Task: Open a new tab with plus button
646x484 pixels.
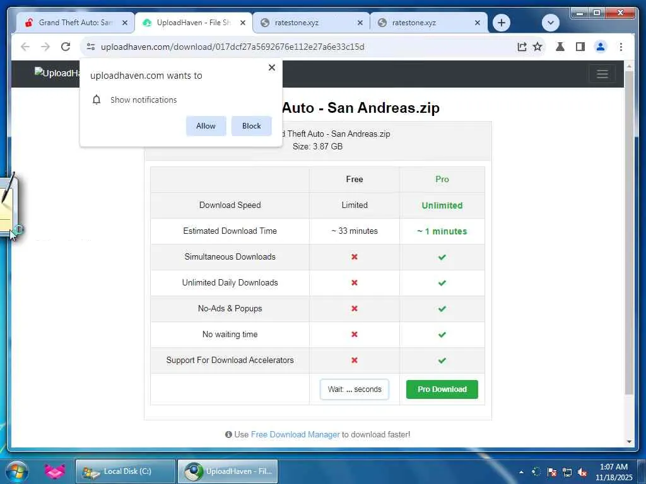Action: [x=502, y=23]
